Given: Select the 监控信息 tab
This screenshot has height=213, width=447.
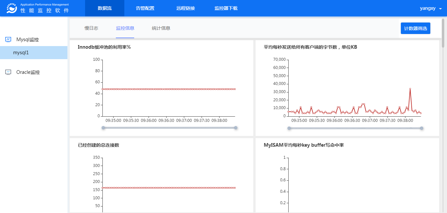Looking at the screenshot, I should [125, 28].
